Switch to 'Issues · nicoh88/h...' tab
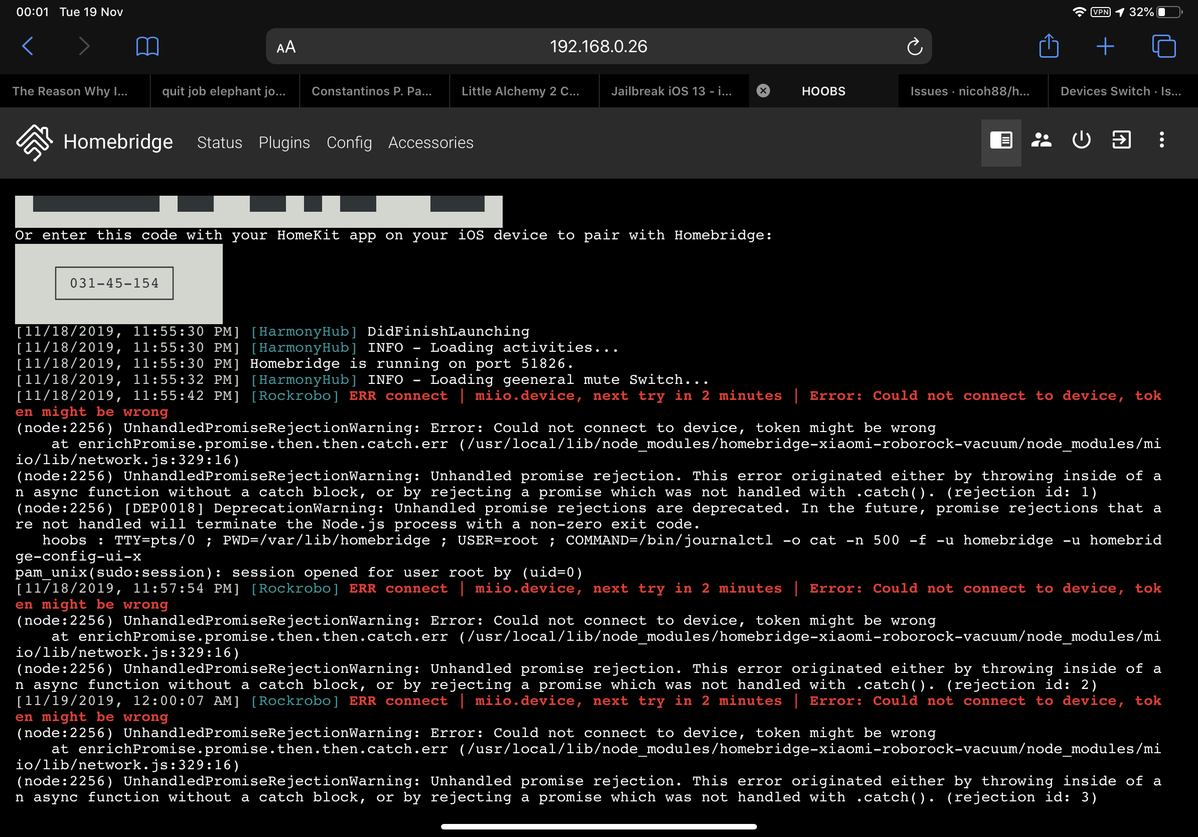 (973, 91)
